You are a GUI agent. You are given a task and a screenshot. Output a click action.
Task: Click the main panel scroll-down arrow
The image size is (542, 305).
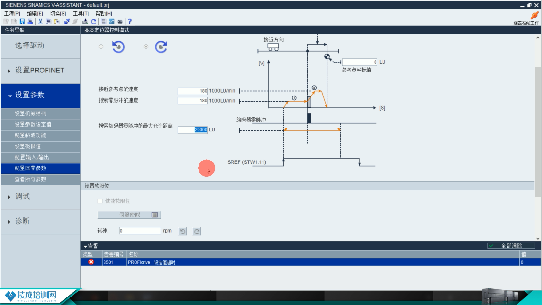(537, 238)
